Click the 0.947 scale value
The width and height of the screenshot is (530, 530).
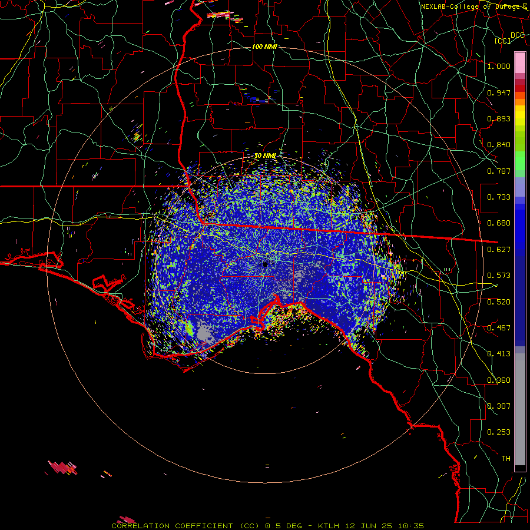point(499,92)
